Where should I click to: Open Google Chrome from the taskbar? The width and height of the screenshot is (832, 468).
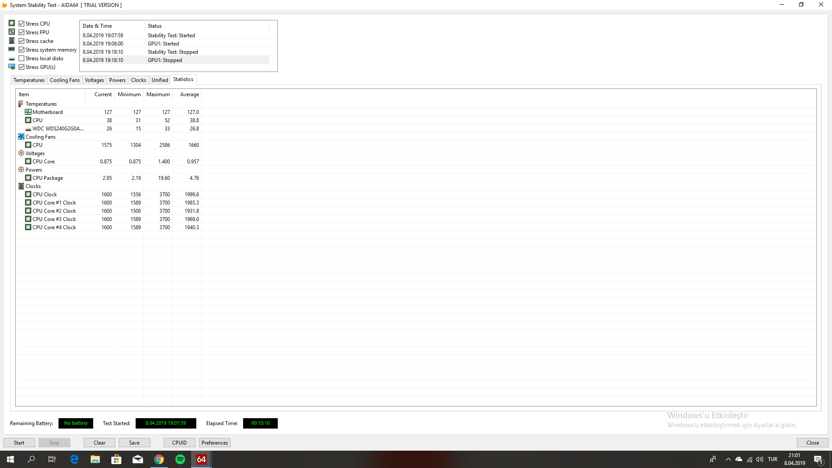pyautogui.click(x=159, y=459)
